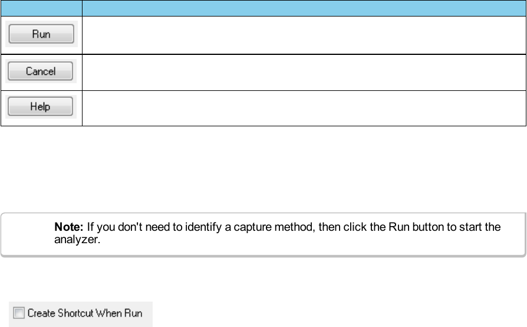
Task: Click the Run button
Action: [41, 35]
